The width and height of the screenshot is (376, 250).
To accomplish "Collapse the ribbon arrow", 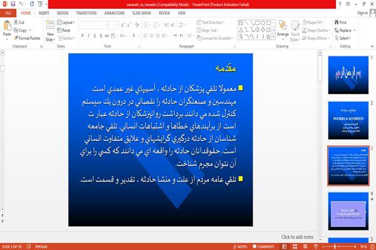I will (372, 46).
